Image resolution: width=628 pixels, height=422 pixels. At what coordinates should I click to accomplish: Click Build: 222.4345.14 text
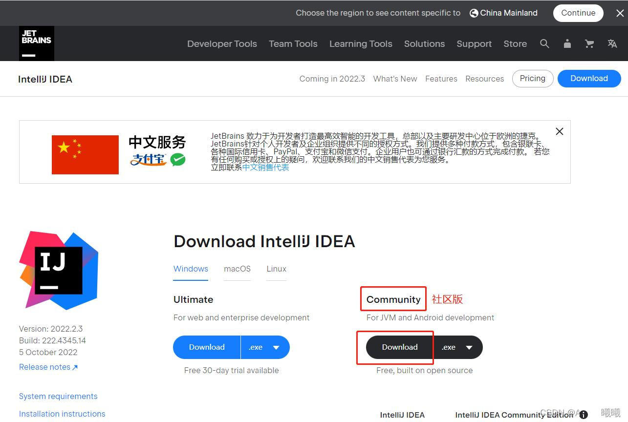[52, 340]
